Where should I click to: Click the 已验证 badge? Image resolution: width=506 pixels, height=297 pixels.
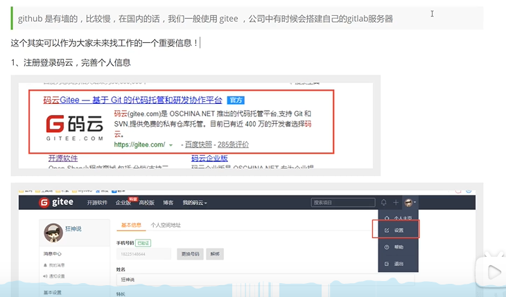tap(143, 243)
